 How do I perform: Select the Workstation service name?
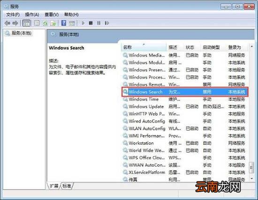click(141, 143)
